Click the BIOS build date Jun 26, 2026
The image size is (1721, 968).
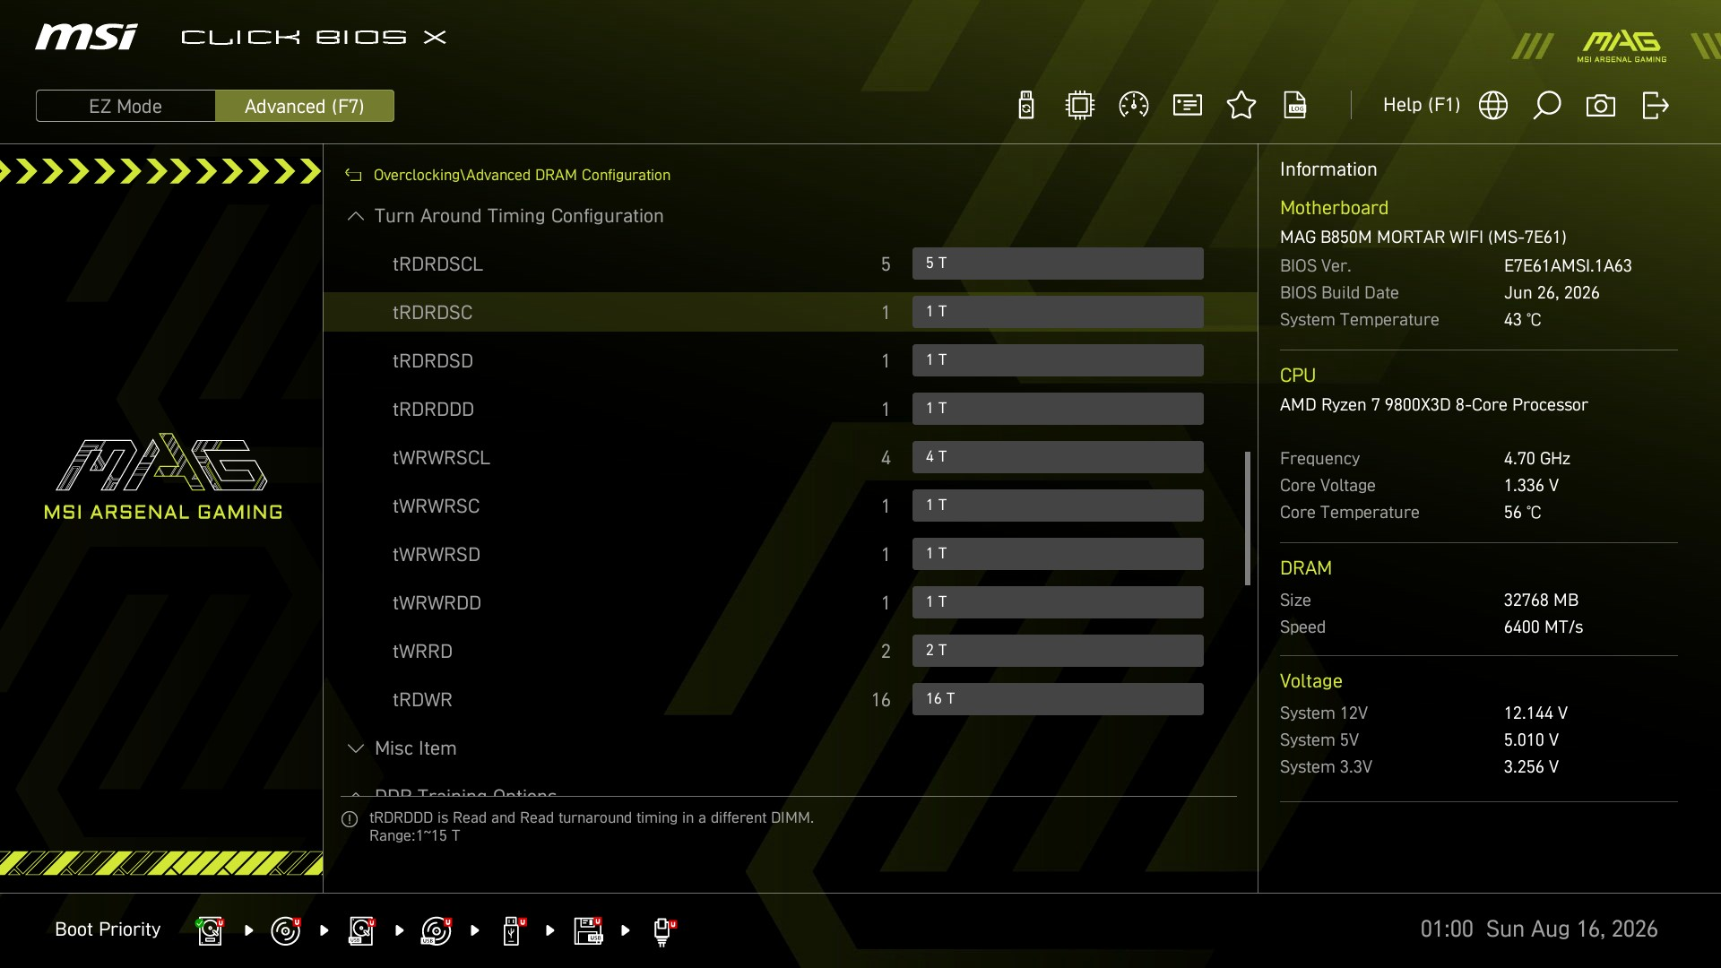pos(1552,293)
